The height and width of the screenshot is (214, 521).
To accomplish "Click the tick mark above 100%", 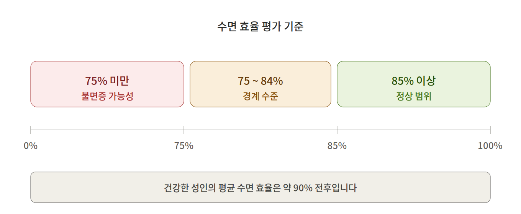I will click(x=490, y=130).
